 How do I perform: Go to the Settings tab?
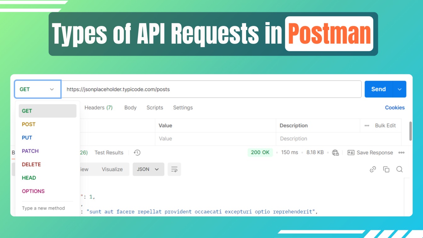(x=183, y=108)
